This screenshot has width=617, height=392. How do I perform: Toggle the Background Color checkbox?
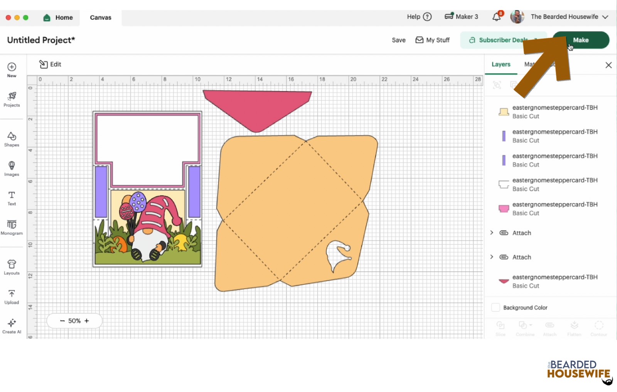(496, 308)
